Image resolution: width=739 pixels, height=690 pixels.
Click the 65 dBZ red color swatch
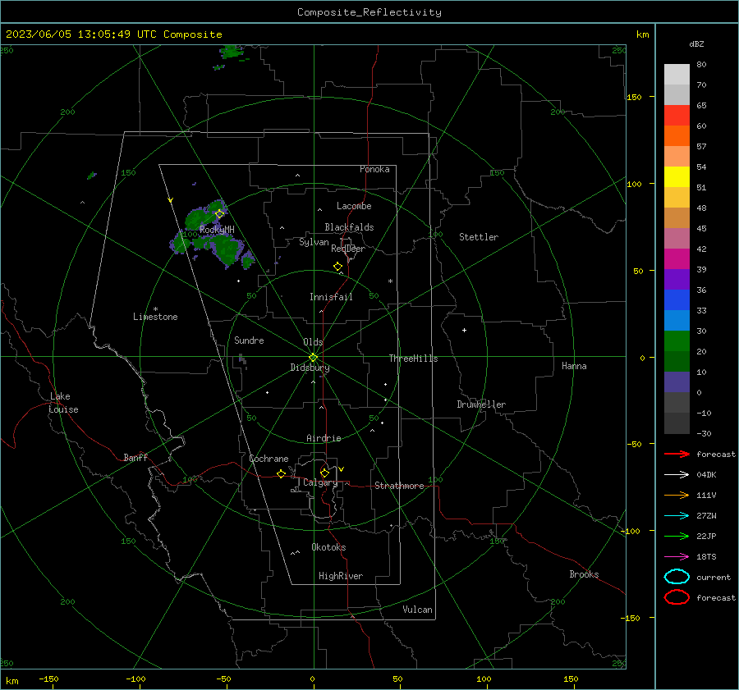point(677,116)
